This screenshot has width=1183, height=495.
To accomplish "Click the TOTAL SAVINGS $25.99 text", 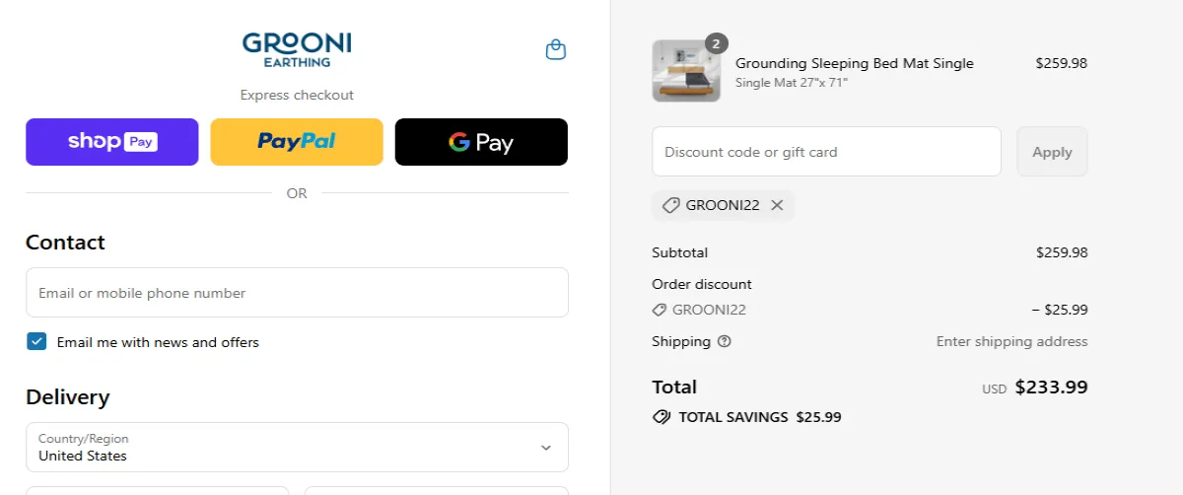I will click(x=760, y=417).
